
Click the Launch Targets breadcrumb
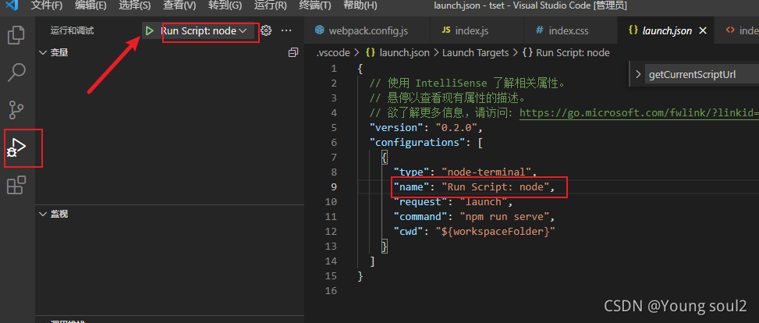tap(475, 53)
